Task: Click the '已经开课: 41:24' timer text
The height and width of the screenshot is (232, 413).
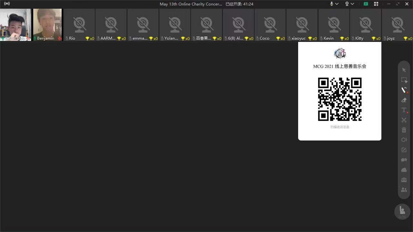Action: tap(239, 4)
